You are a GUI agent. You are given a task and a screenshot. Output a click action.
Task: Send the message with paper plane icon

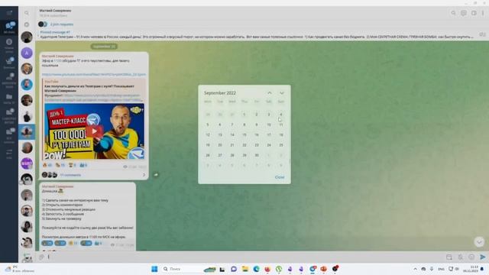(x=482, y=257)
